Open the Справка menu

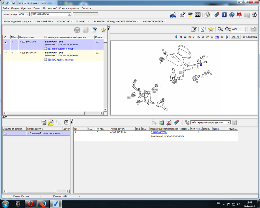(x=86, y=8)
